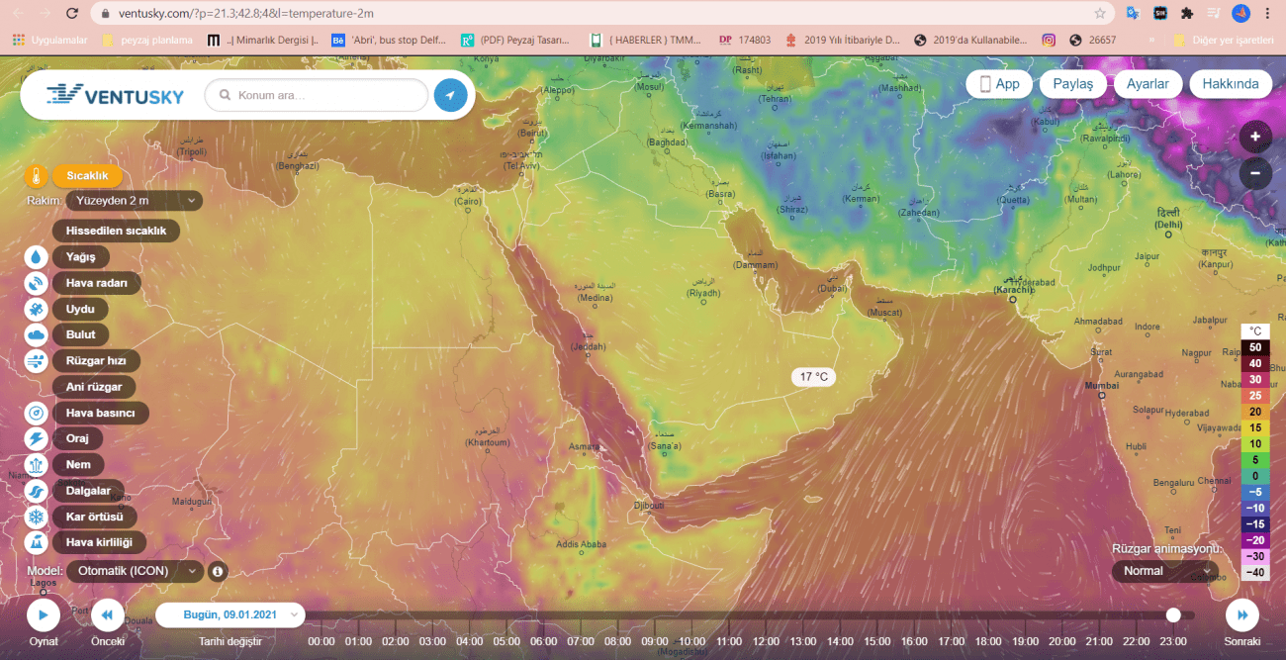The height and width of the screenshot is (660, 1286).
Task: Enable the Ani rüzgar layer
Action: (94, 387)
